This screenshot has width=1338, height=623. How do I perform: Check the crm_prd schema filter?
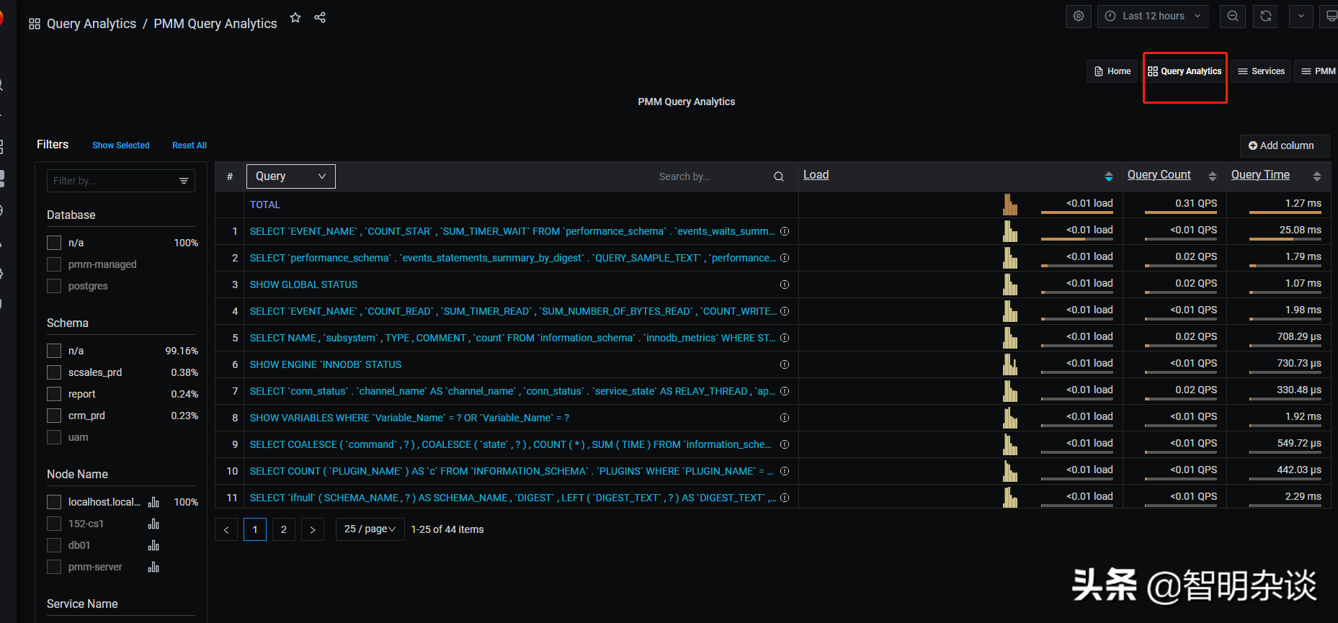(x=54, y=416)
